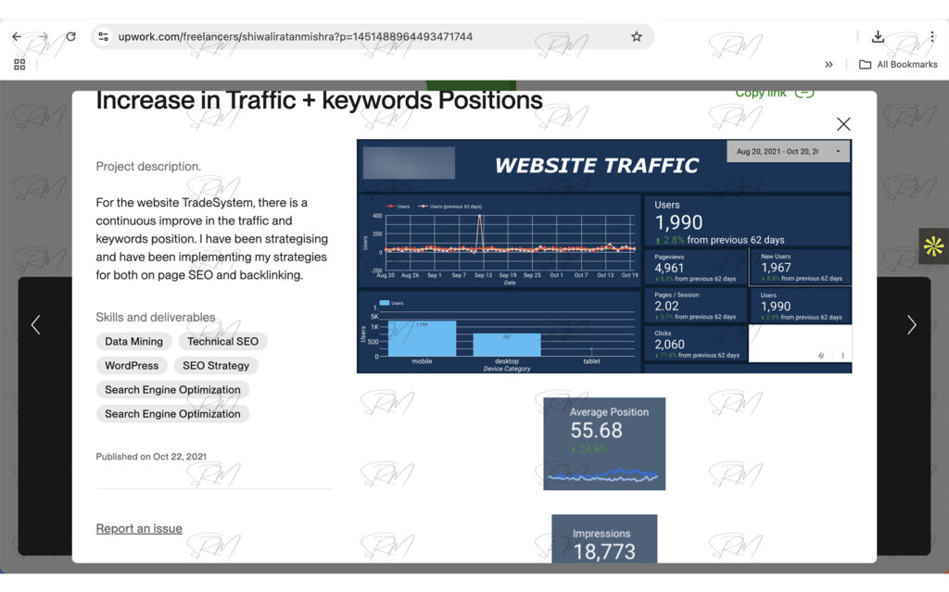The width and height of the screenshot is (949, 592).
Task: Click the date range dropdown in dashboard
Action: tap(788, 151)
